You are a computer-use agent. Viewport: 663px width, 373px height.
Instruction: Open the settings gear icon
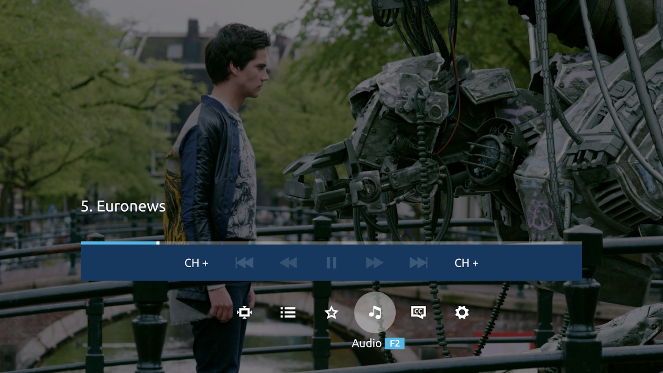point(462,312)
